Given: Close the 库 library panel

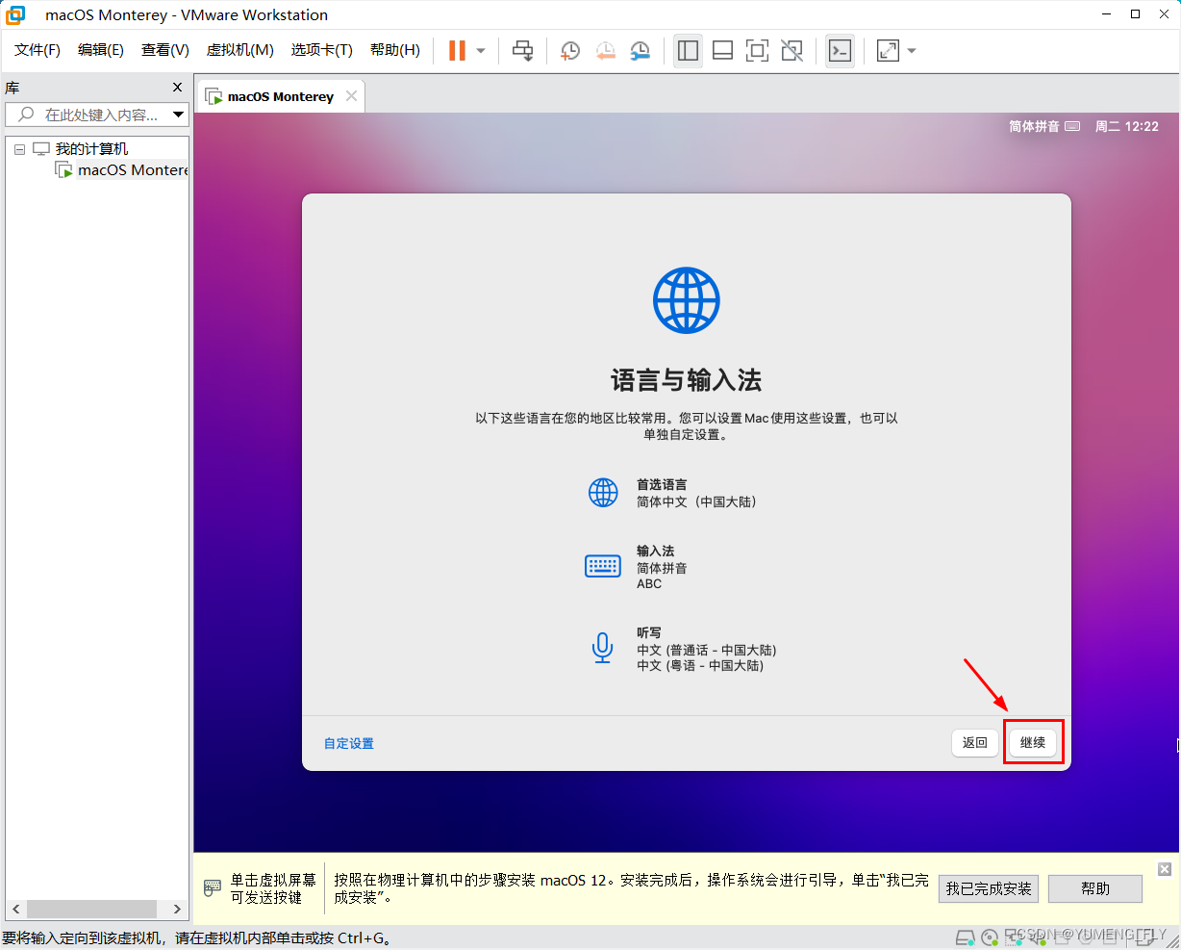Looking at the screenshot, I should point(177,88).
